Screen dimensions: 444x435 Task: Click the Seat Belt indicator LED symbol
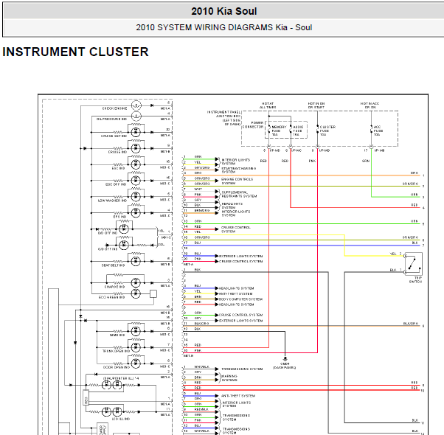(x=136, y=261)
